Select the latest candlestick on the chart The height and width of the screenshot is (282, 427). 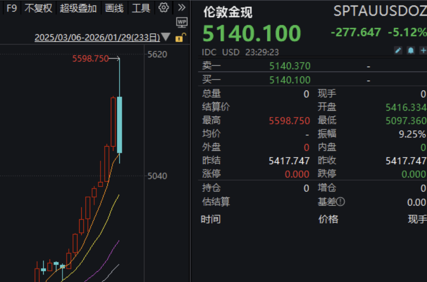(119, 124)
